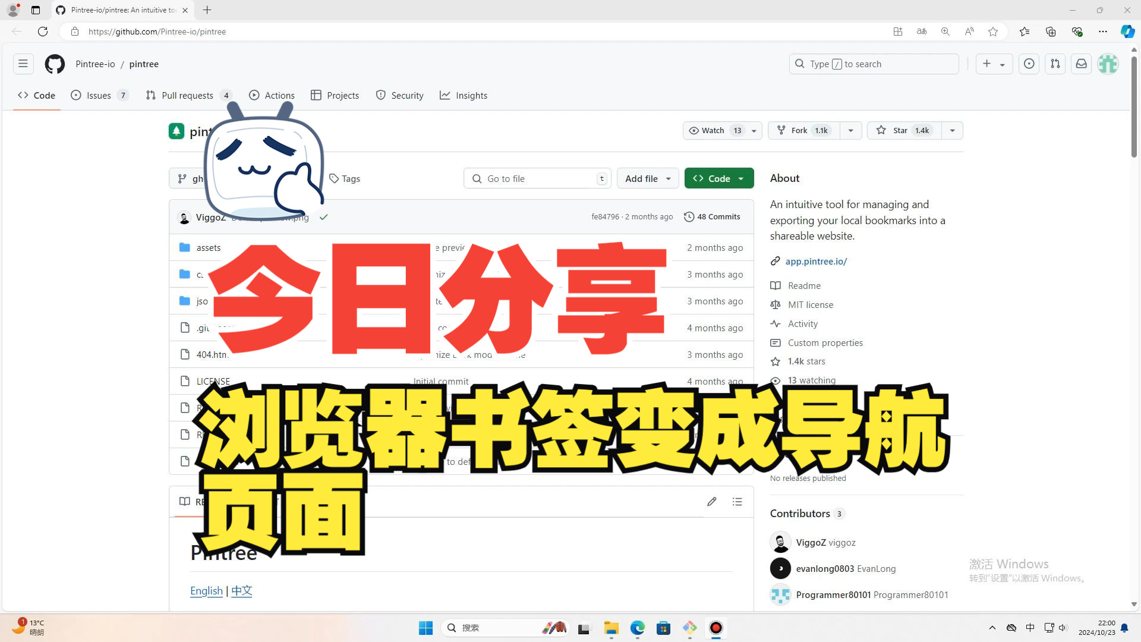This screenshot has height=642, width=1141.
Task: Select the Code tab
Action: [x=37, y=95]
